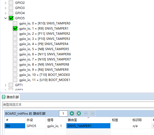Screen dimensions: 154x135
Task: Check the gpio_io, 7 SNVS_TAMPER7 checkbox
Action: point(15,59)
